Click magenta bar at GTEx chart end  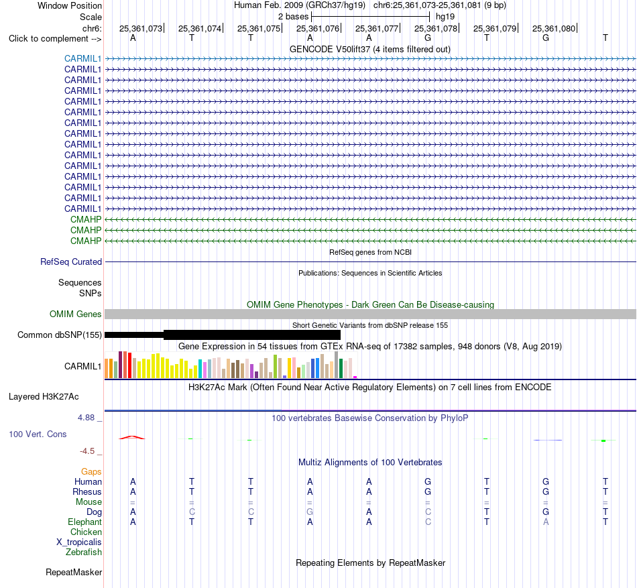coord(355,377)
